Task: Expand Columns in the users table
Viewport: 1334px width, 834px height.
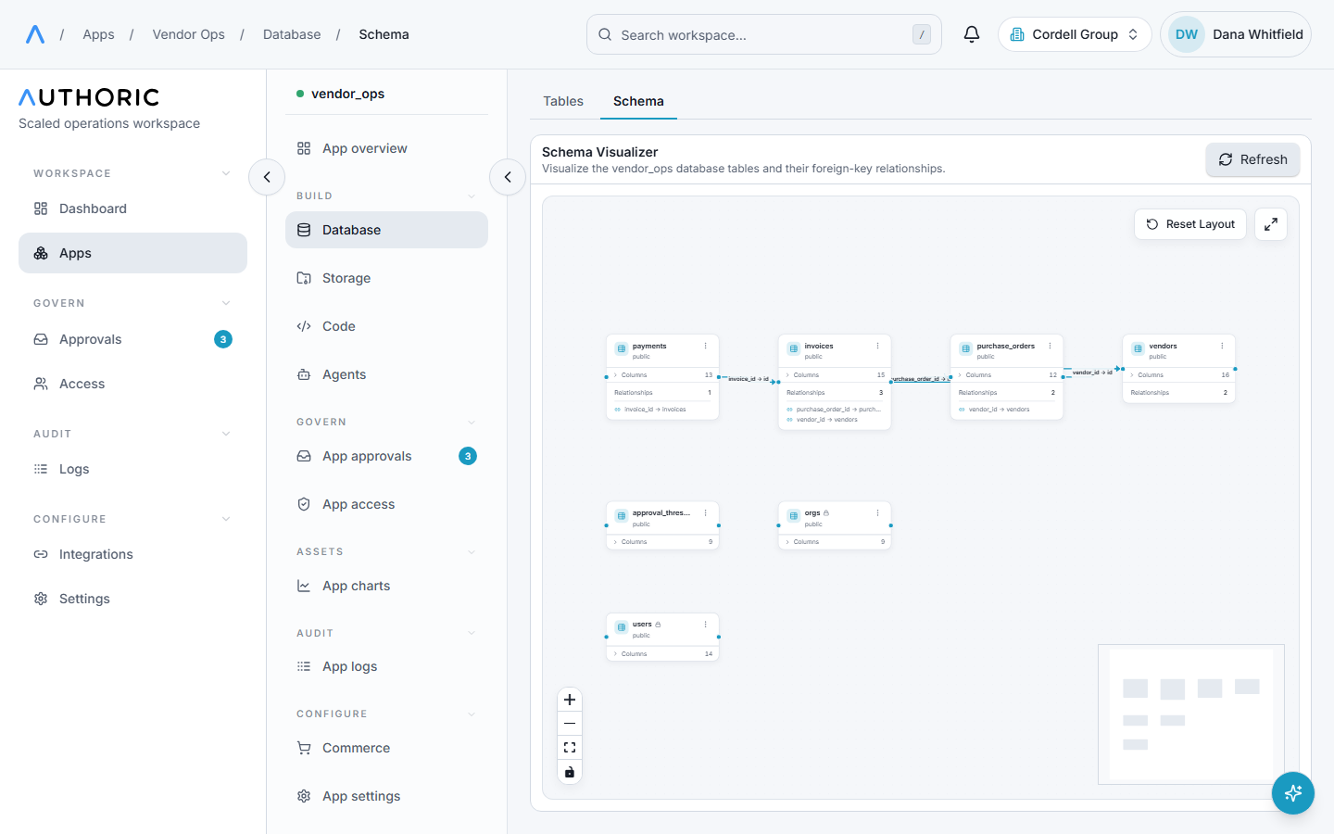Action: [662, 654]
